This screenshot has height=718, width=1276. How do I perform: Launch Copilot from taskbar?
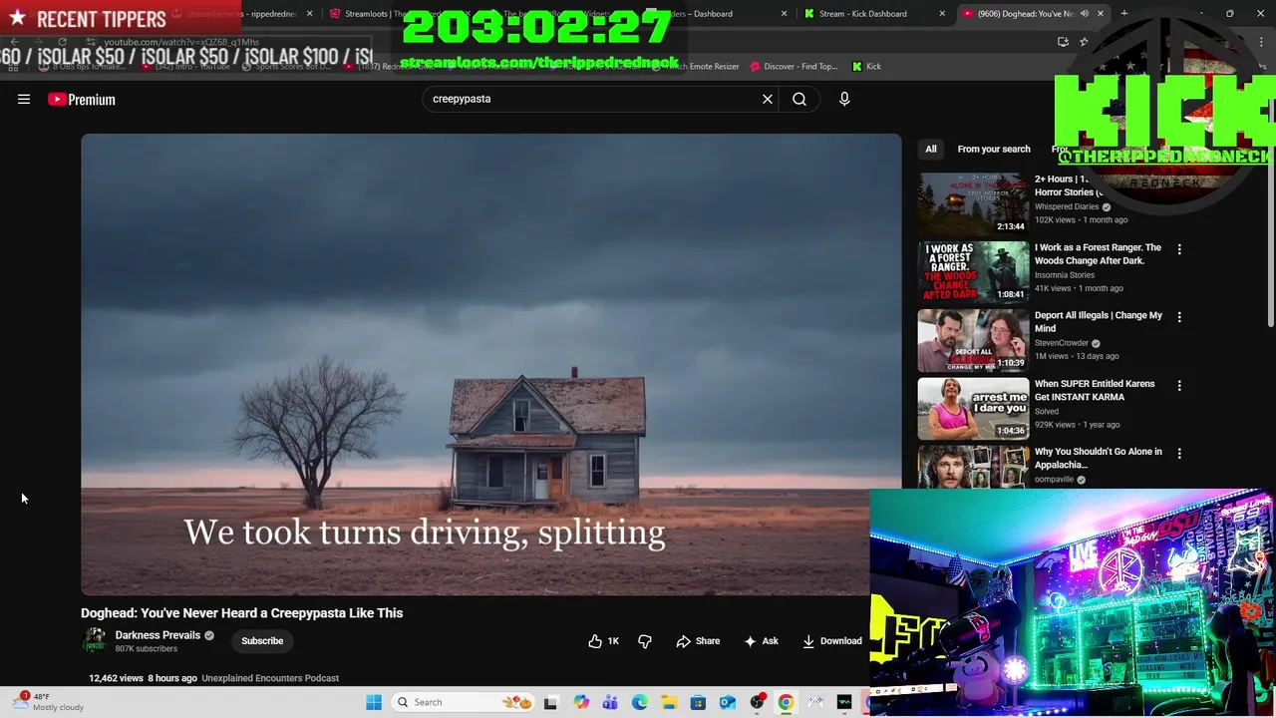point(581,702)
